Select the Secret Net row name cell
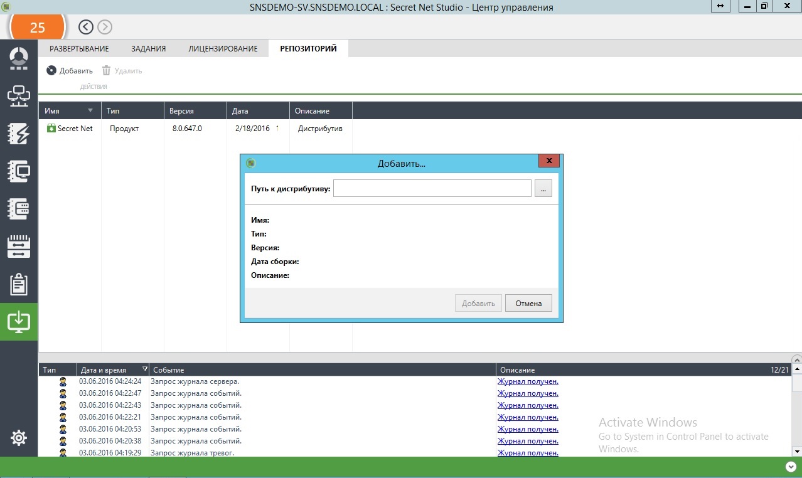This screenshot has height=478, width=802. coord(75,129)
